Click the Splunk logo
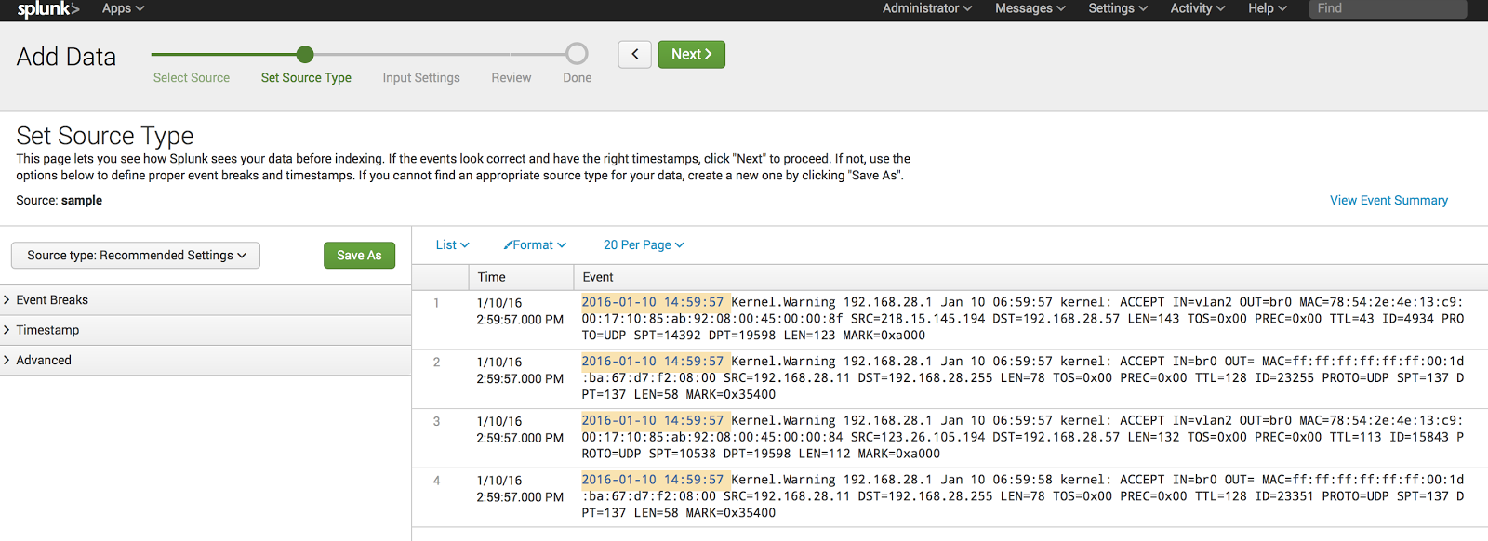 click(48, 9)
